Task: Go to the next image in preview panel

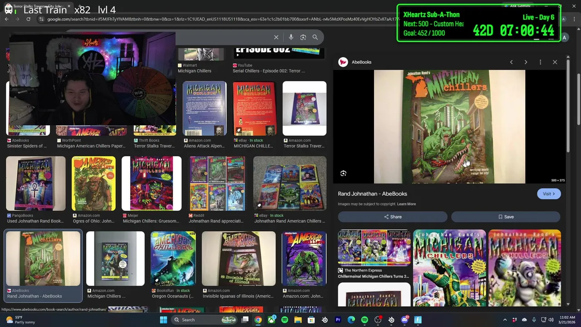Action: click(x=526, y=62)
